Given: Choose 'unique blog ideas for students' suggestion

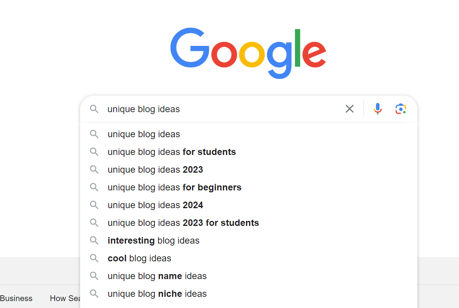Looking at the screenshot, I should coord(171,152).
